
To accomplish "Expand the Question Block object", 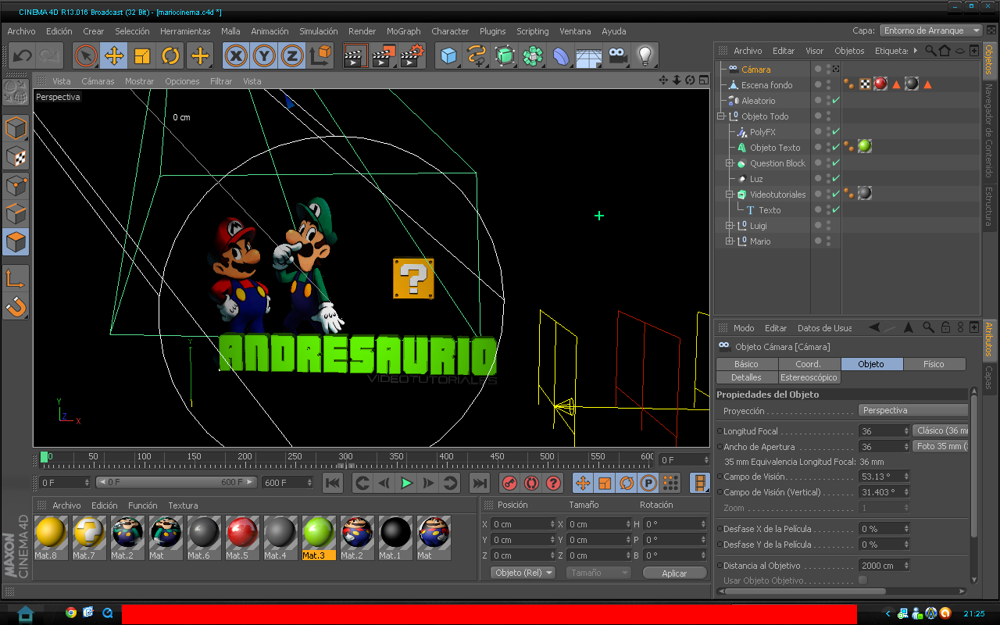I will click(730, 163).
